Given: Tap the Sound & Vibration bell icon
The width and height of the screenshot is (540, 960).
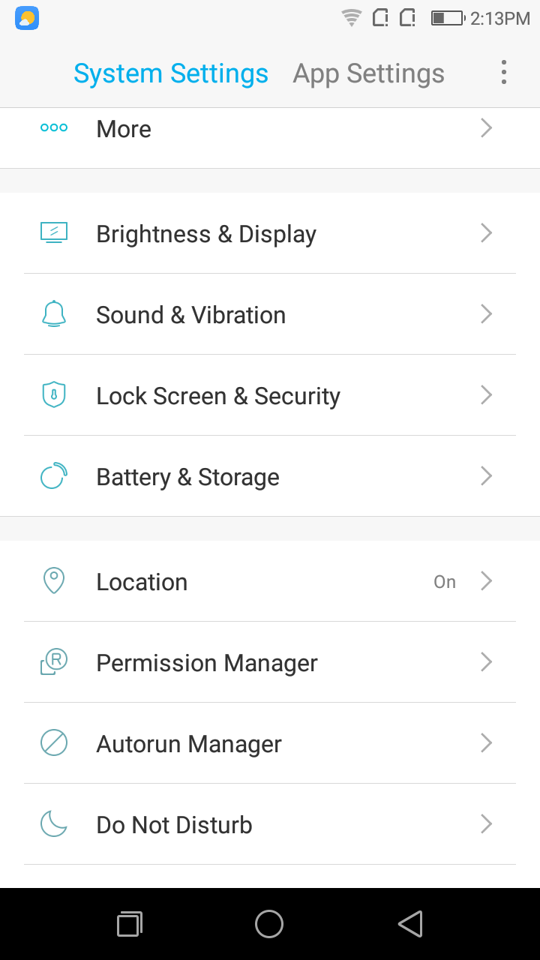Looking at the screenshot, I should click(x=54, y=314).
